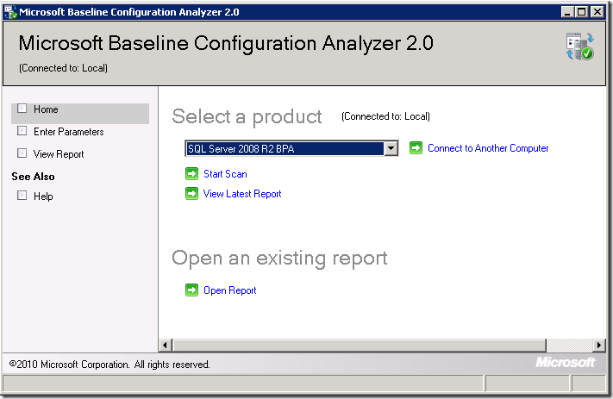Click the server checkmark logo in header
613x399 pixels.
(579, 47)
